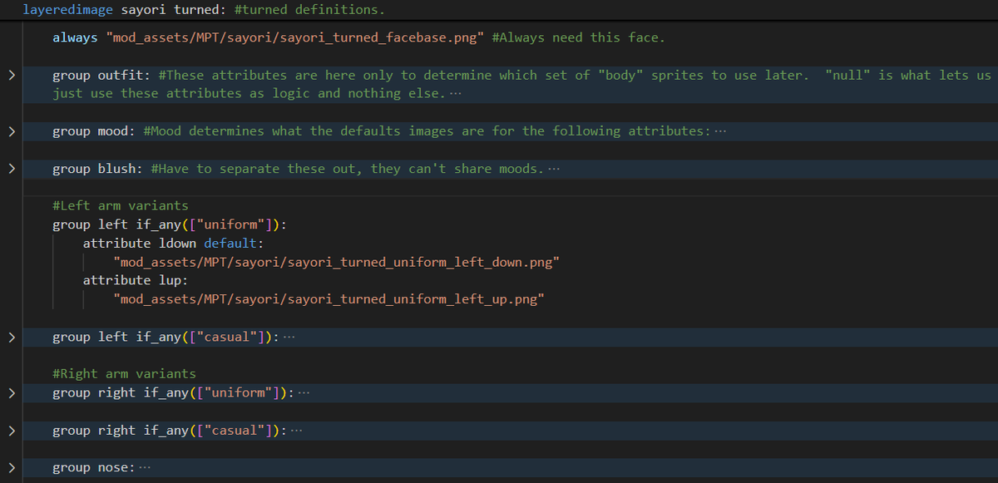Click the 'sayori turned:' image name
This screenshot has width=998, height=483.
click(175, 11)
